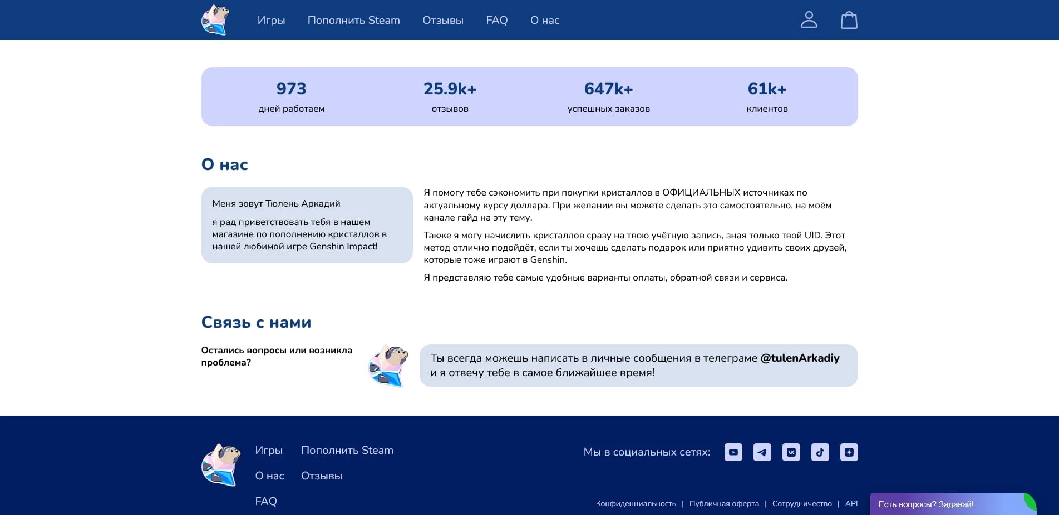Screen dimensions: 1059x515
Task: Open the shopping cart bag icon
Action: (849, 19)
